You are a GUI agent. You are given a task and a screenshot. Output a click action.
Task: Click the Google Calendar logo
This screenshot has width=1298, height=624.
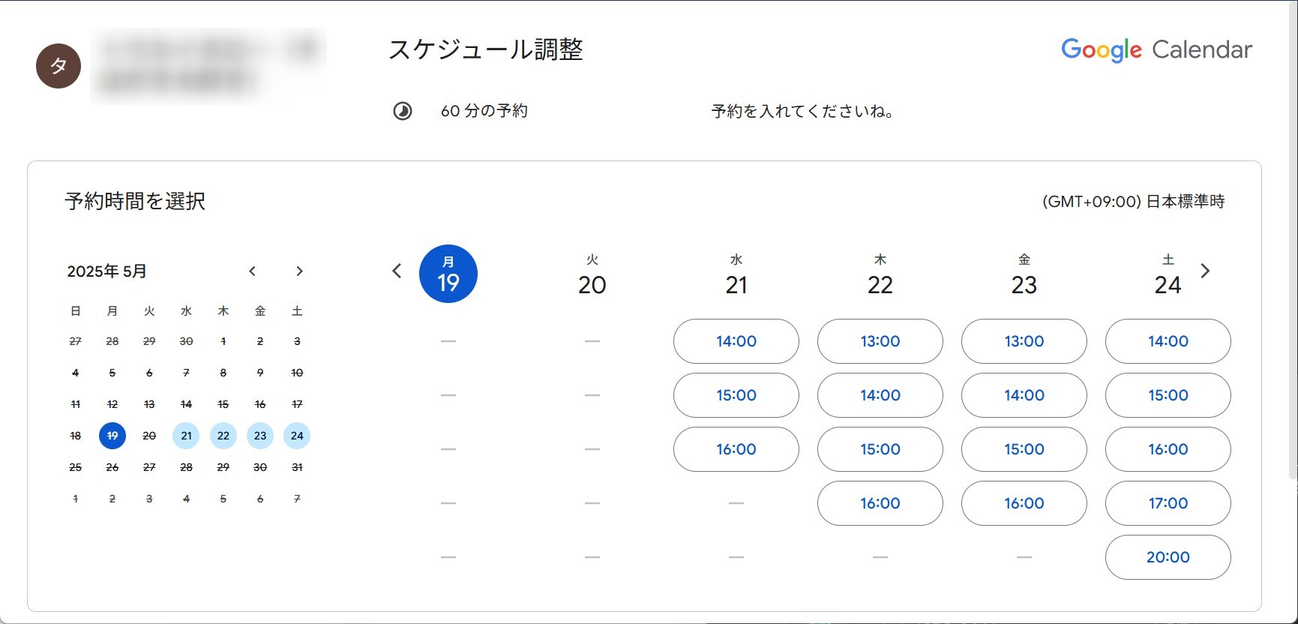point(1156,49)
